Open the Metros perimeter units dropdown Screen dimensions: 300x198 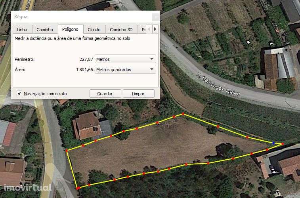coord(125,59)
